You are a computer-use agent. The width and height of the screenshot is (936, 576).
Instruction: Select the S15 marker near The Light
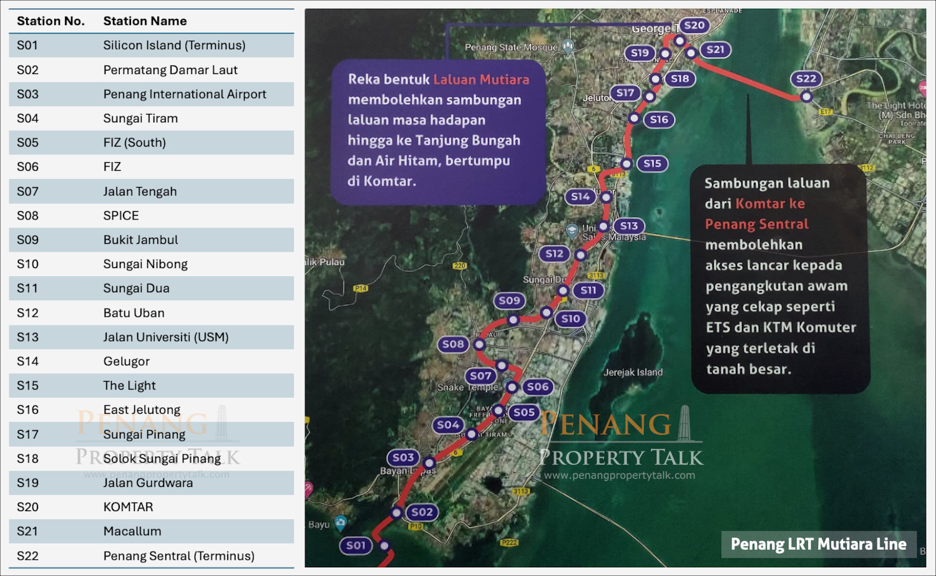point(652,163)
